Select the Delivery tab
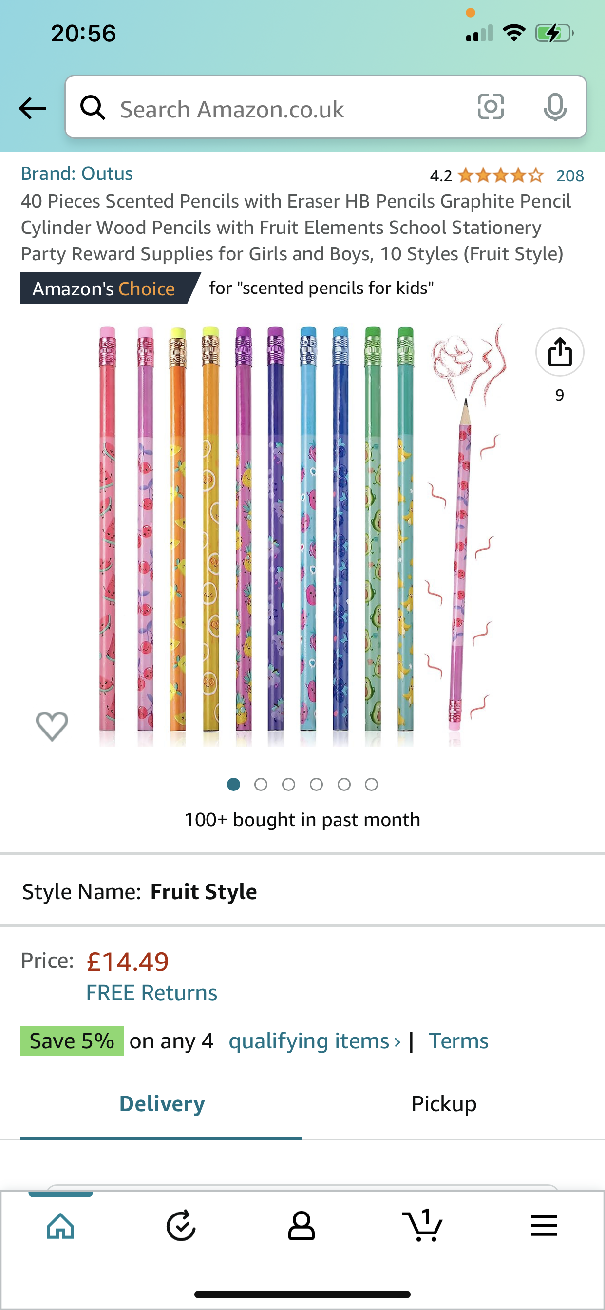The image size is (605, 1310). [x=162, y=1103]
